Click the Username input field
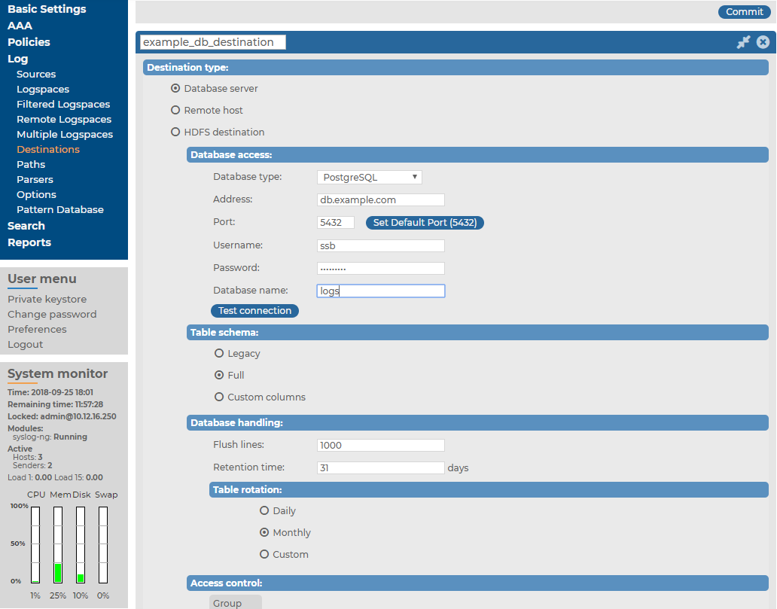The image size is (777, 609). pos(380,245)
